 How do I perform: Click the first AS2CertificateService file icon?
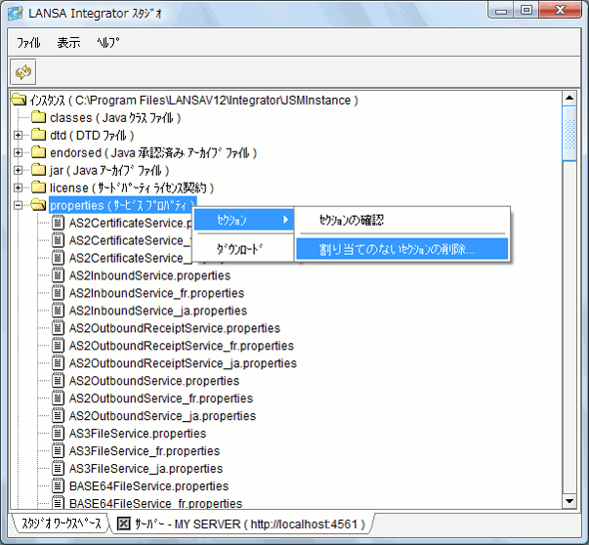(58, 223)
